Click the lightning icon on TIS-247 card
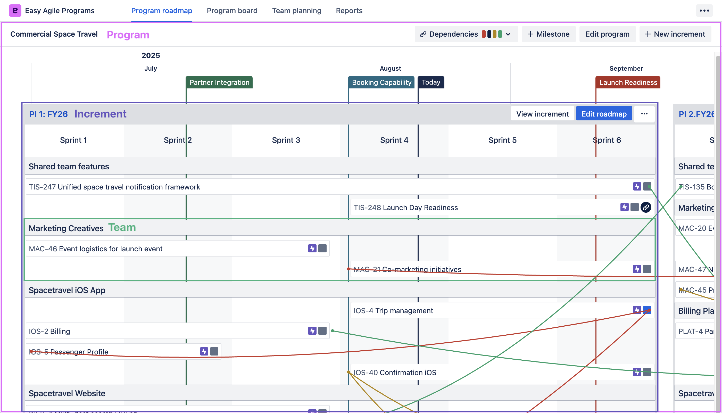 637,186
